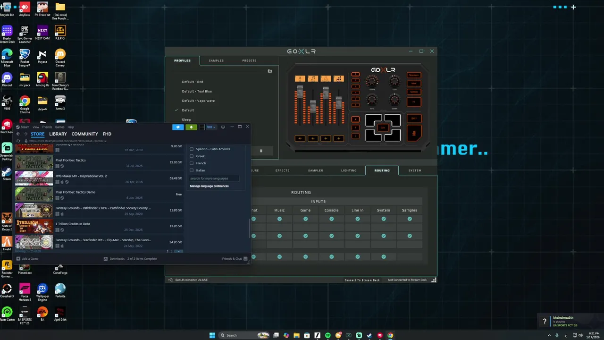This screenshot has height=340, width=604.
Task: Click Add a Game in Steam
Action: 27,259
